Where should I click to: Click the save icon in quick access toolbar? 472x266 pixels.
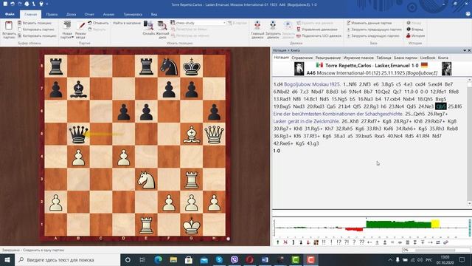click(x=5, y=4)
